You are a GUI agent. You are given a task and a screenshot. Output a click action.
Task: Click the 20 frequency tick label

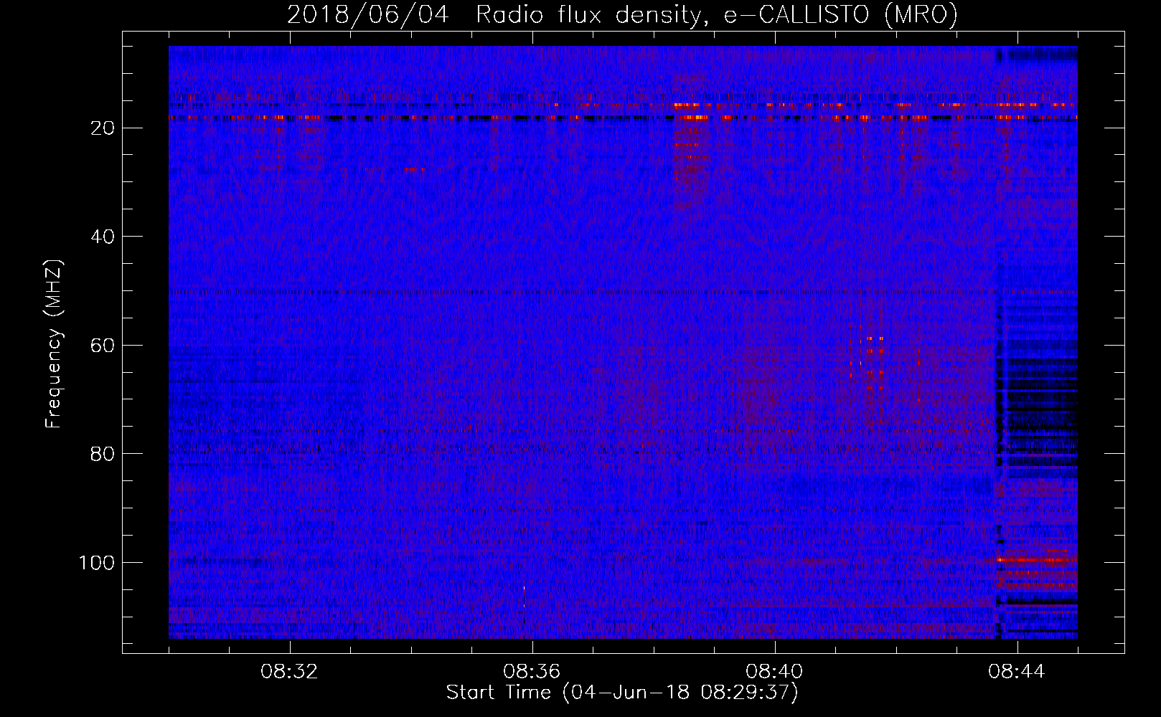[x=103, y=128]
